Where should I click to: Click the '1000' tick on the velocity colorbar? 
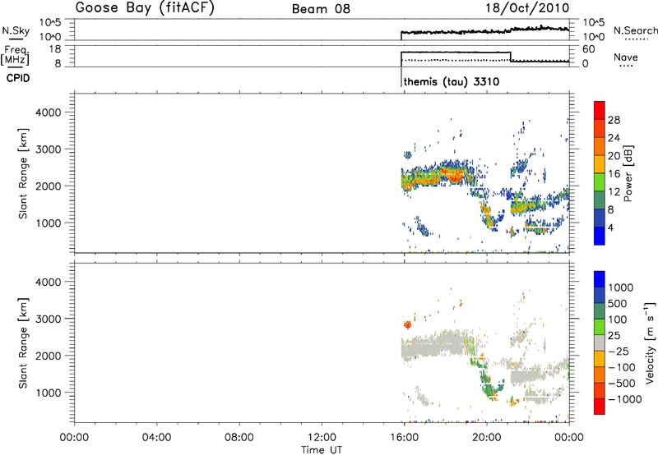click(620, 287)
